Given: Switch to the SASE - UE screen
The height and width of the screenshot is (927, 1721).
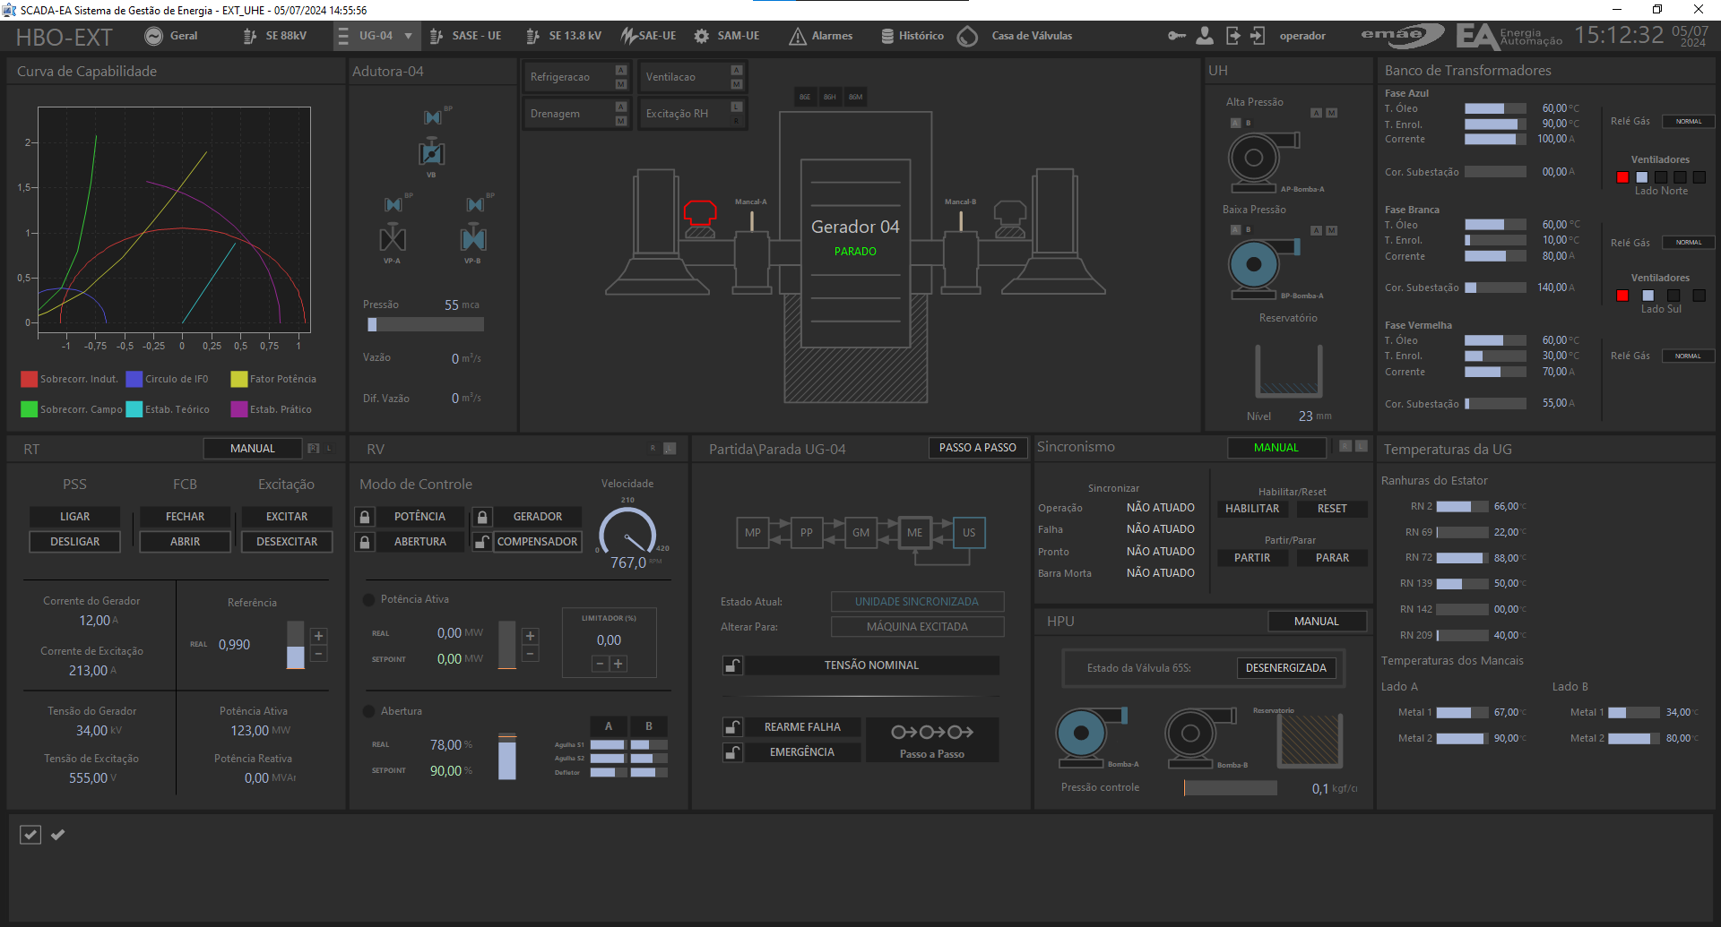Looking at the screenshot, I should (x=465, y=36).
